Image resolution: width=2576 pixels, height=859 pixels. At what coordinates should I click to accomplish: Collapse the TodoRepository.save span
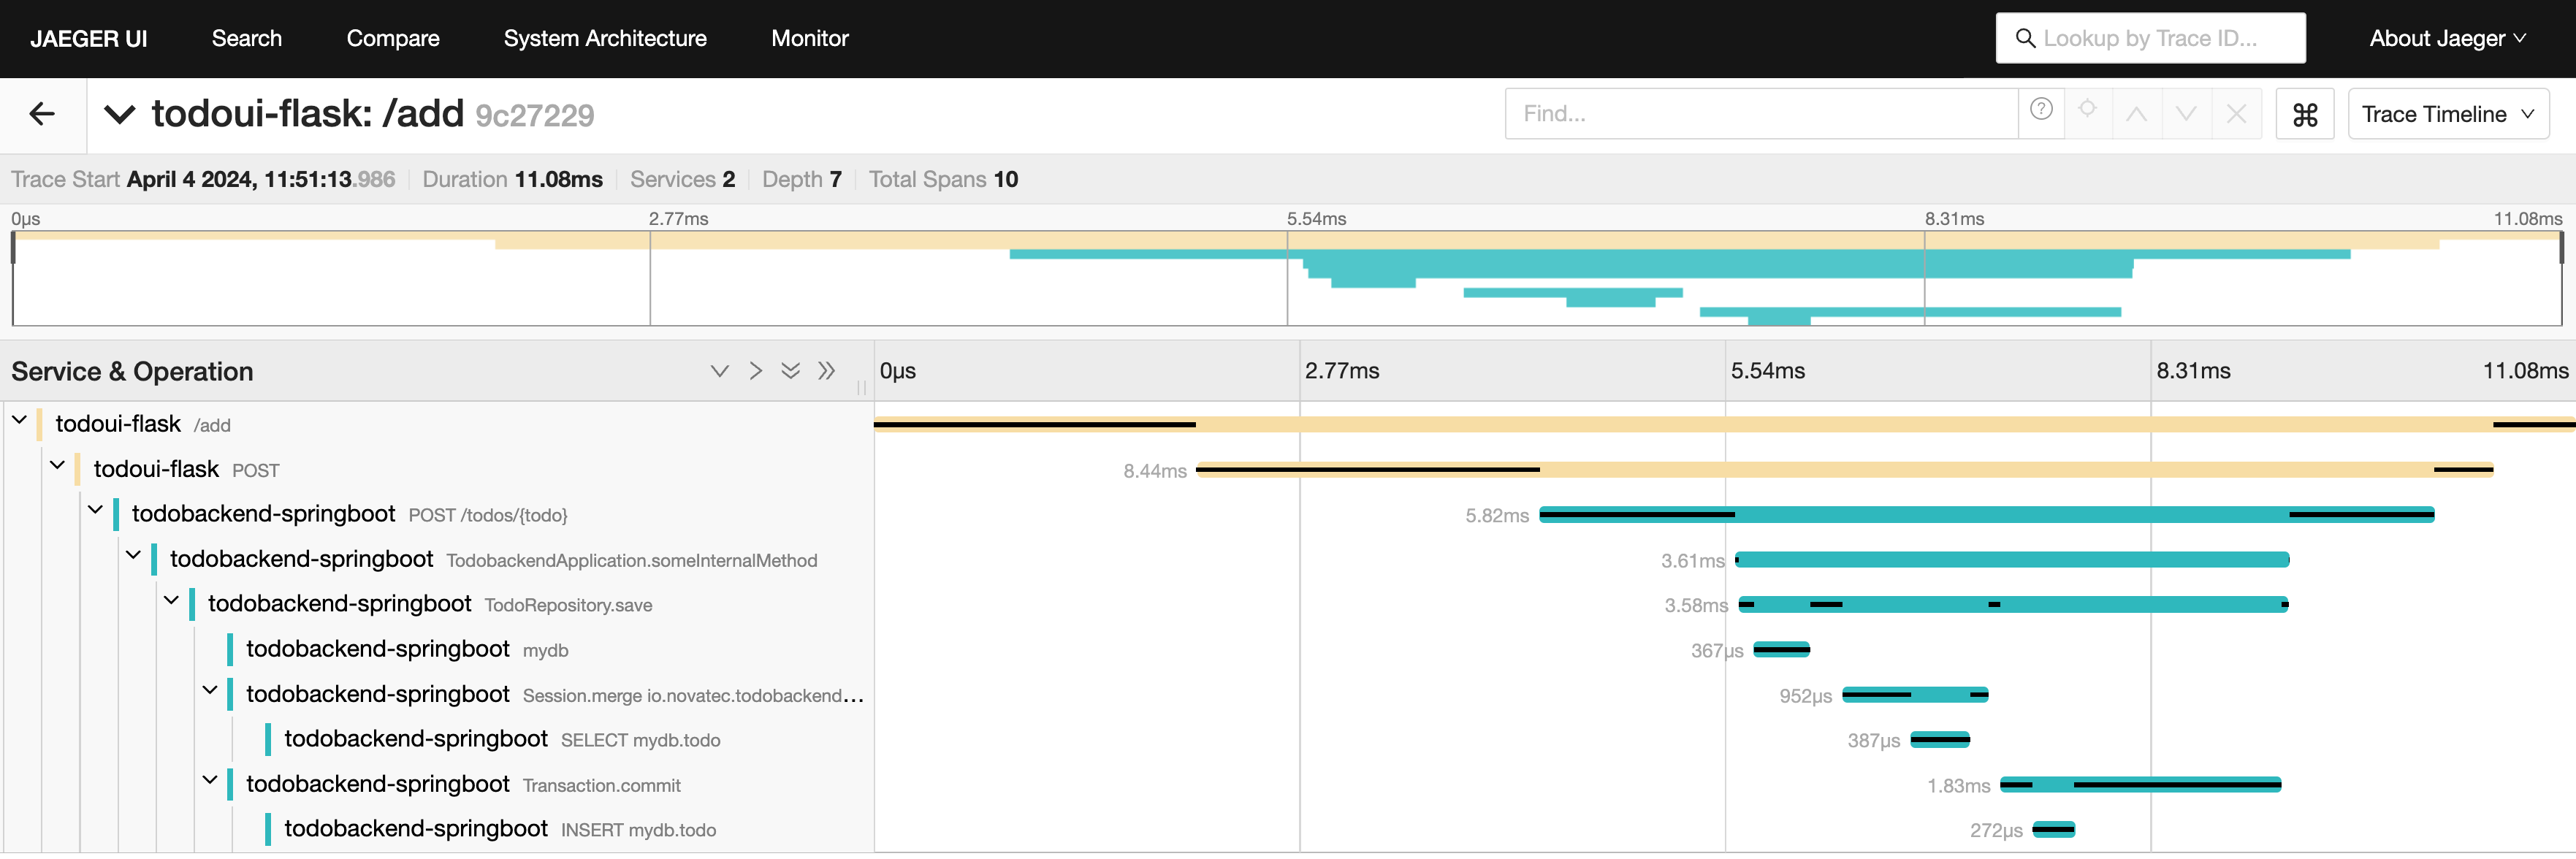tap(171, 601)
